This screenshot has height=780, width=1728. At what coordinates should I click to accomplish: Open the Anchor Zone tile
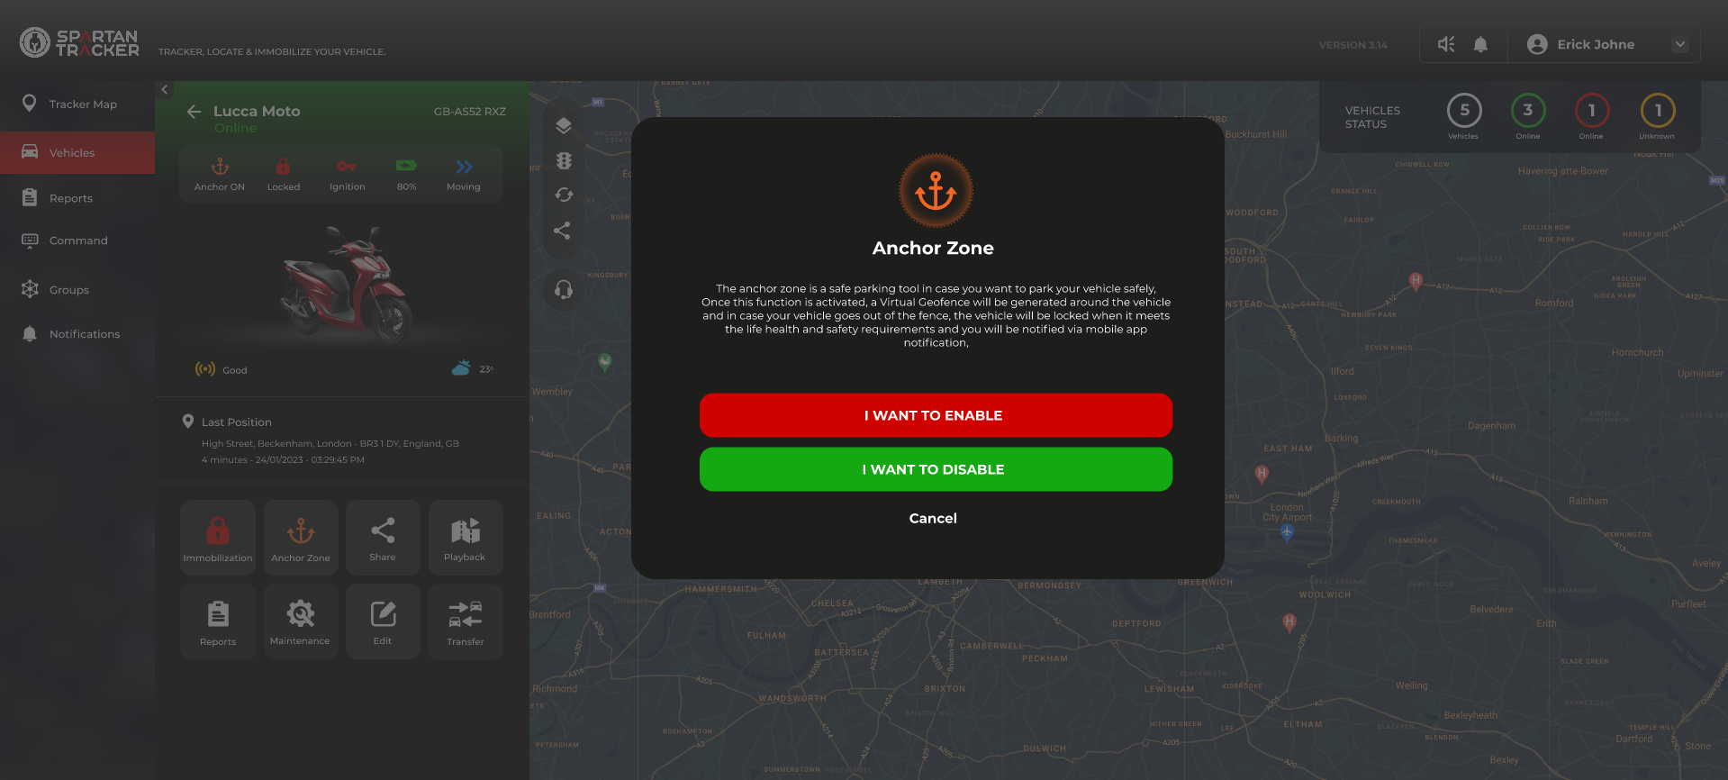tap(301, 538)
